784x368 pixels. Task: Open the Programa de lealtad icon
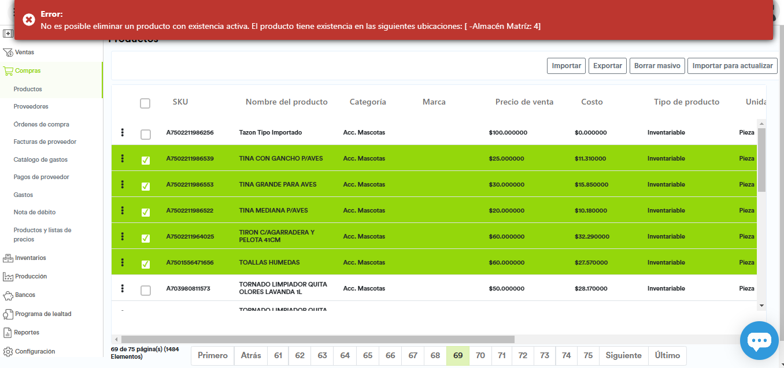[8, 314]
